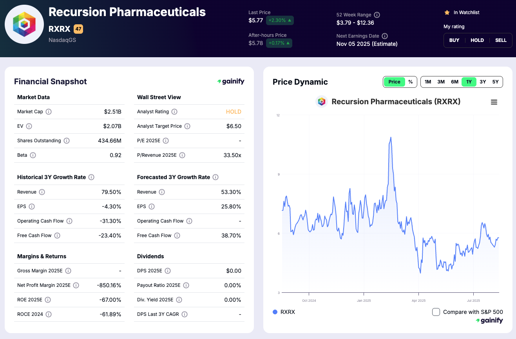Click the info icon next to P/E 2025E

tap(166, 141)
